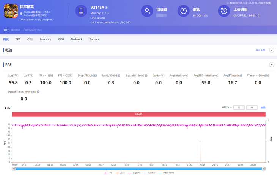Image resolution: width=277 pixels, height=175 pixels.
Task: Open help icon next to Jank(/10min)
Action: click(119, 76)
